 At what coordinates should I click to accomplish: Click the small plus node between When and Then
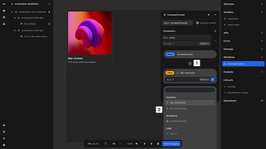click(x=190, y=64)
